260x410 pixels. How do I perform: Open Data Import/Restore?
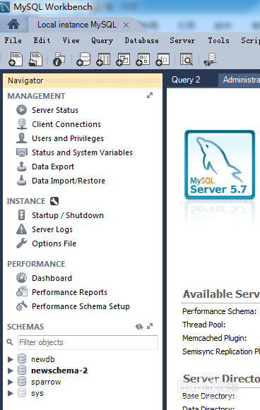coord(69,181)
